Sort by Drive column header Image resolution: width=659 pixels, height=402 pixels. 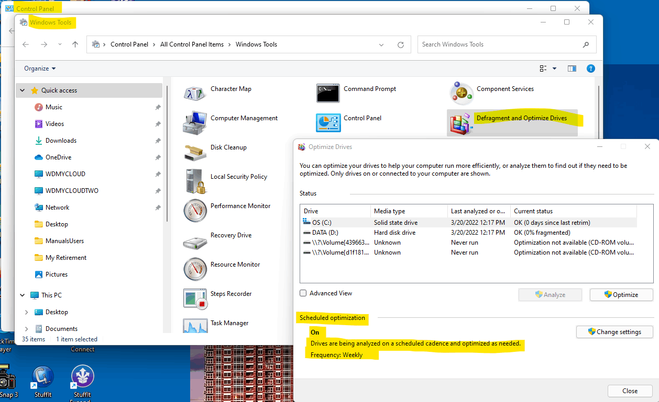tap(335, 211)
